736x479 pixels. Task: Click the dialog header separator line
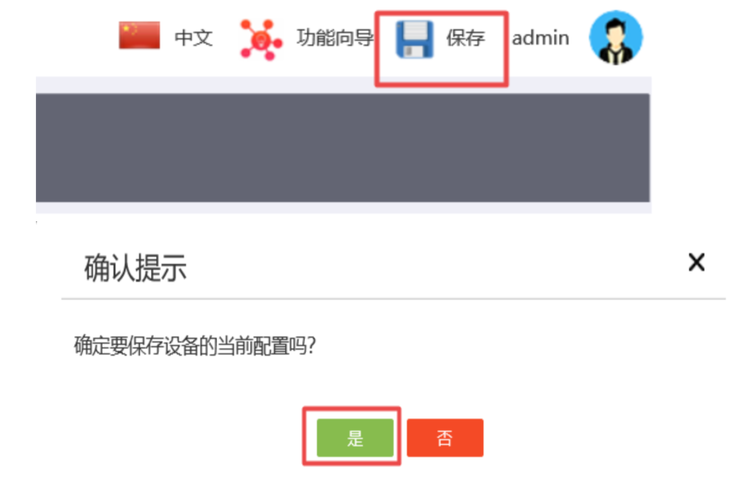coord(394,298)
